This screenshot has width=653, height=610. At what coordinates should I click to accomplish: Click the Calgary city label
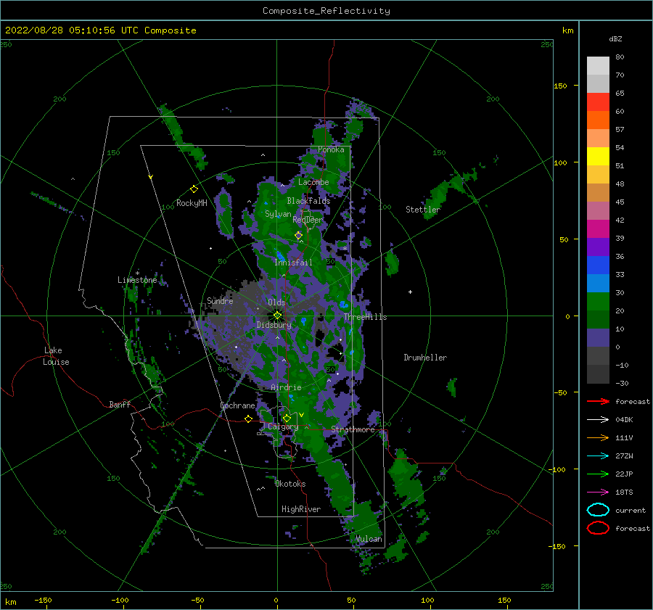click(283, 426)
